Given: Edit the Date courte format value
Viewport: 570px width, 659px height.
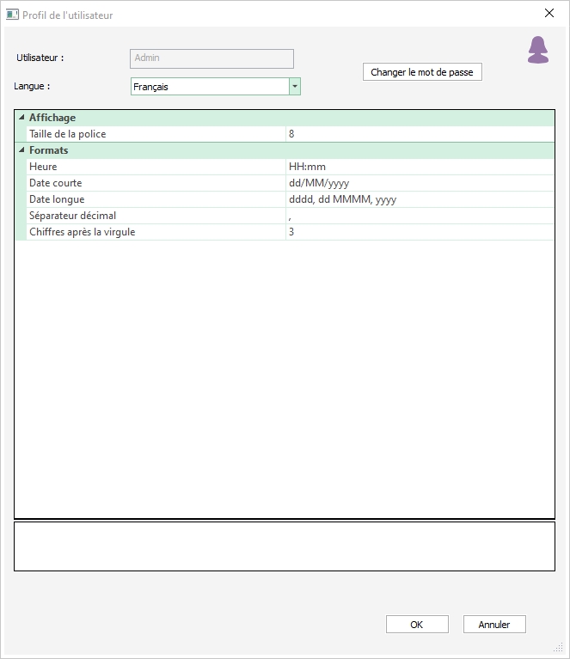Looking at the screenshot, I should (420, 183).
